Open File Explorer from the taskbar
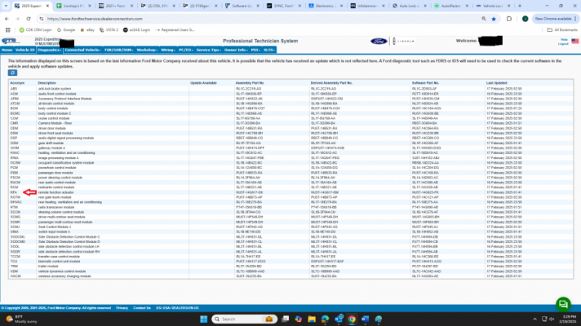 [x=312, y=319]
